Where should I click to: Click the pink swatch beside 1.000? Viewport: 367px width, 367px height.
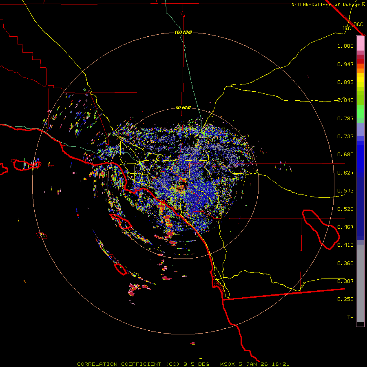pyautogui.click(x=360, y=44)
